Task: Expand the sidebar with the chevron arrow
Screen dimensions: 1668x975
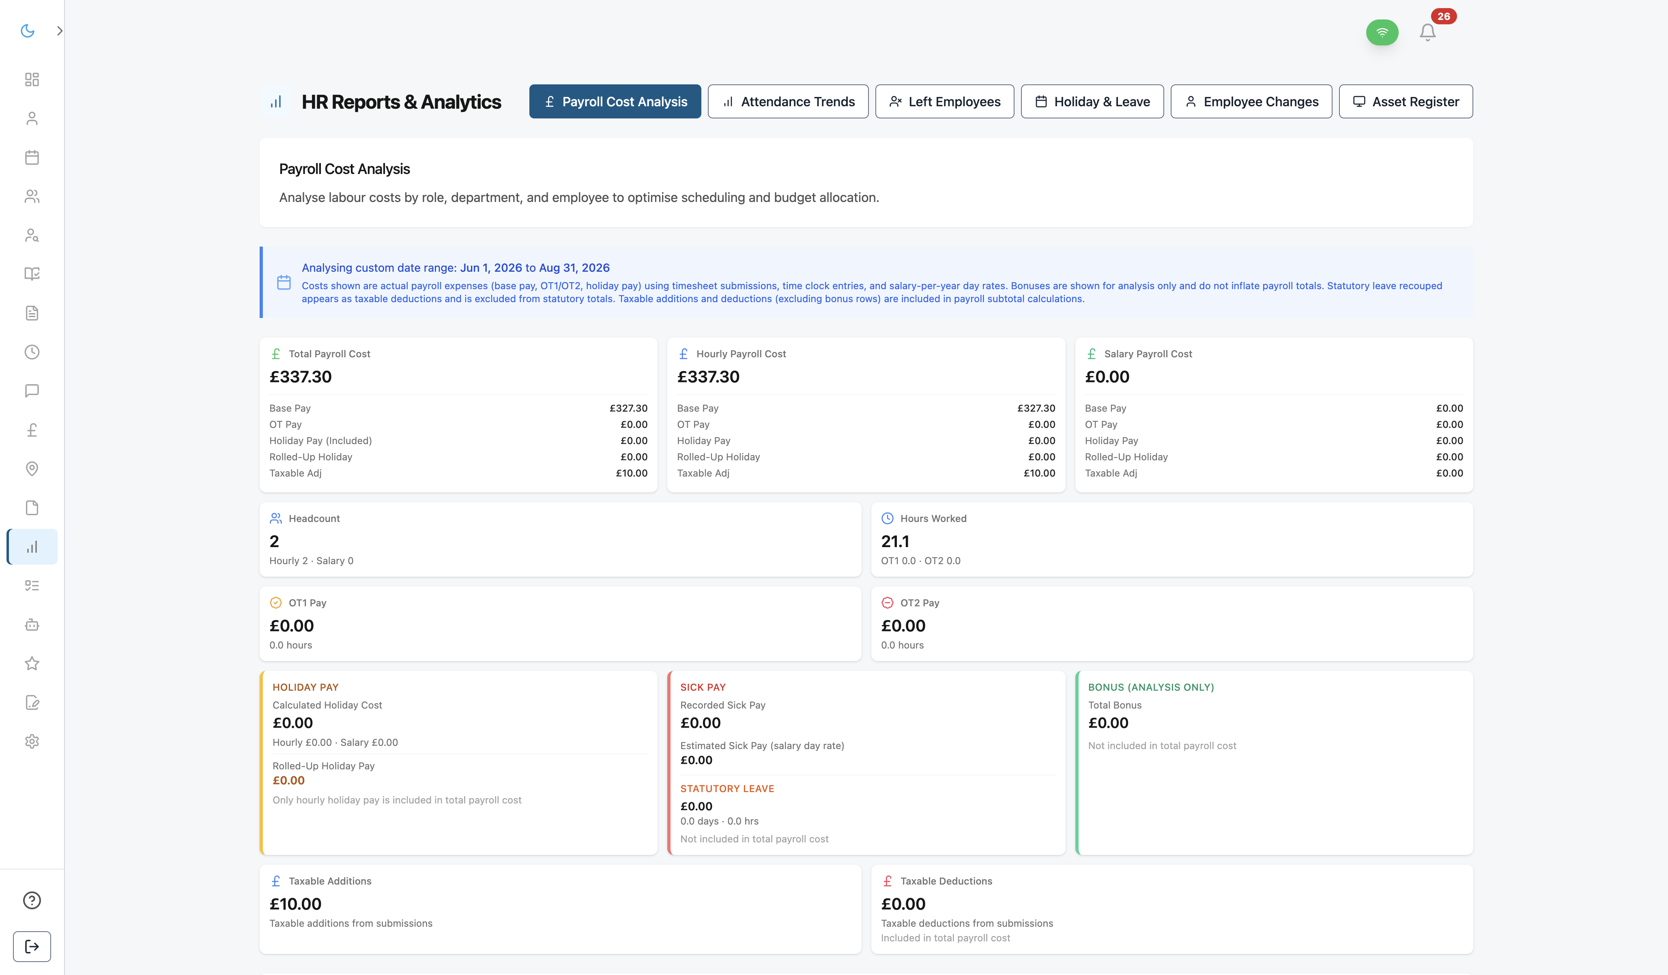Action: pos(60,30)
